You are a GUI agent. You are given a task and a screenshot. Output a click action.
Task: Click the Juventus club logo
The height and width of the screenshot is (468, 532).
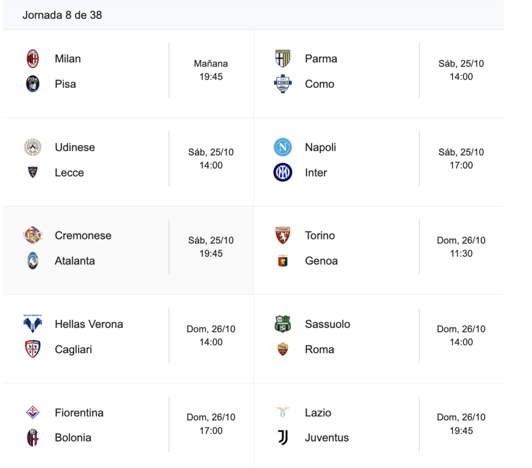point(283,438)
